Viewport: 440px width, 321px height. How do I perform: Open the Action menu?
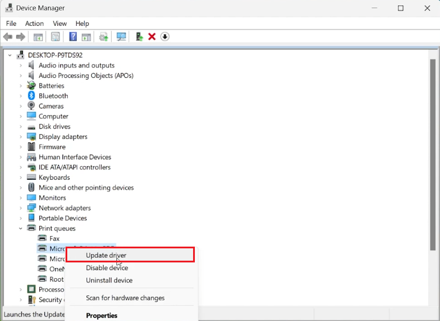click(x=34, y=23)
